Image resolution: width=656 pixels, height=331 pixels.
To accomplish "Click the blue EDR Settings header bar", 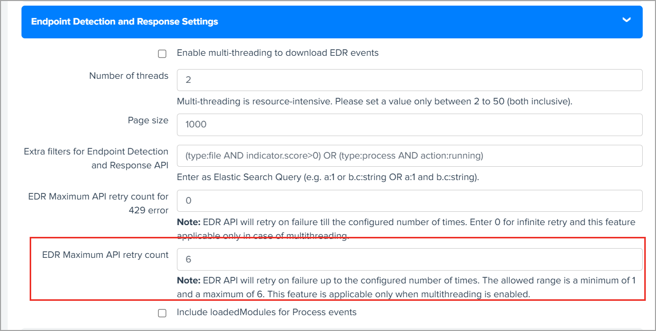I will (x=327, y=21).
